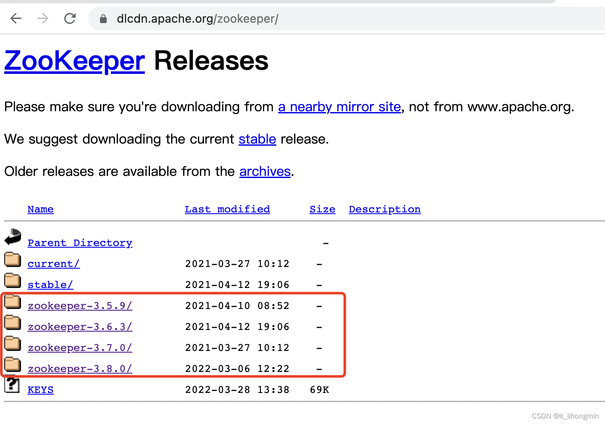605x424 pixels.
Task: Click the folder icon beside zookeeper-3.8.0/
Action: [13, 364]
